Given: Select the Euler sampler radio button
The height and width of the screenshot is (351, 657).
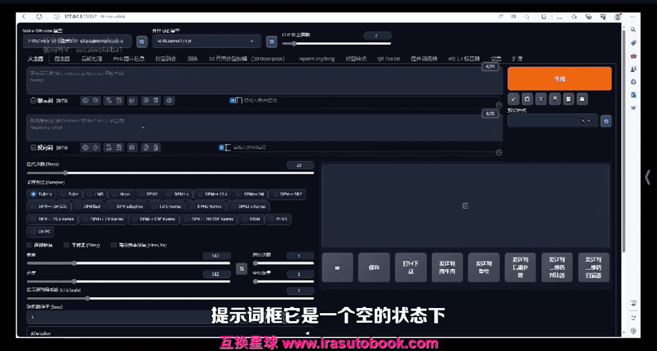Looking at the screenshot, I should (x=70, y=194).
